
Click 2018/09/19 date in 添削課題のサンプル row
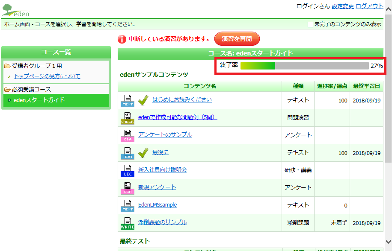click(x=366, y=223)
